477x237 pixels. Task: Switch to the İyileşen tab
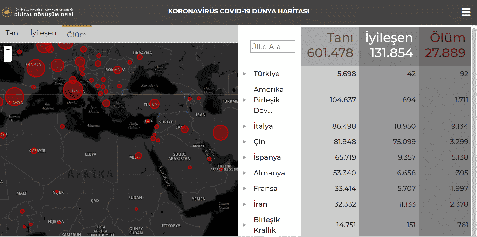tap(43, 33)
